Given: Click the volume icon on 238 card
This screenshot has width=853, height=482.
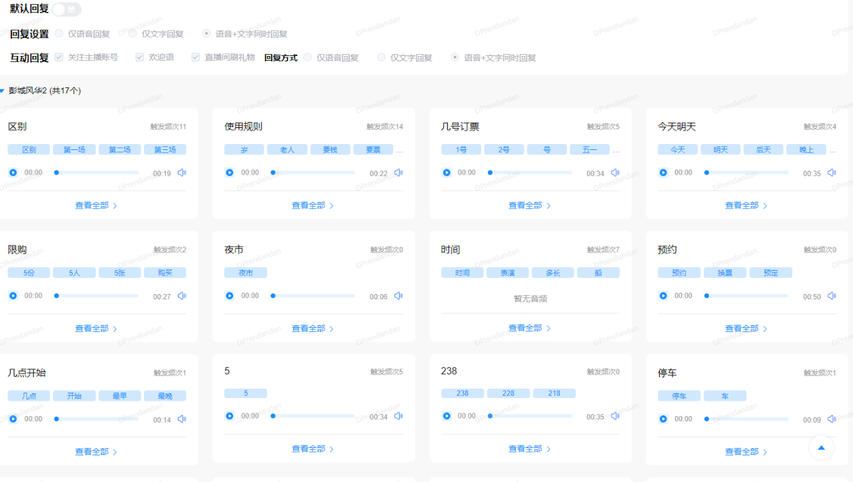Looking at the screenshot, I should [614, 415].
